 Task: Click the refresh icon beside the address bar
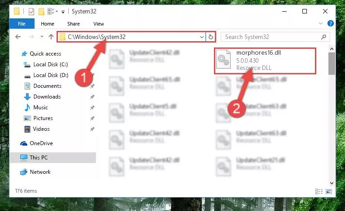click(210, 37)
